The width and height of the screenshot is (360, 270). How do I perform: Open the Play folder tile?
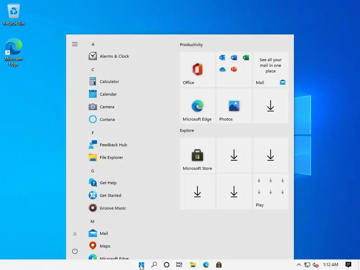click(270, 192)
